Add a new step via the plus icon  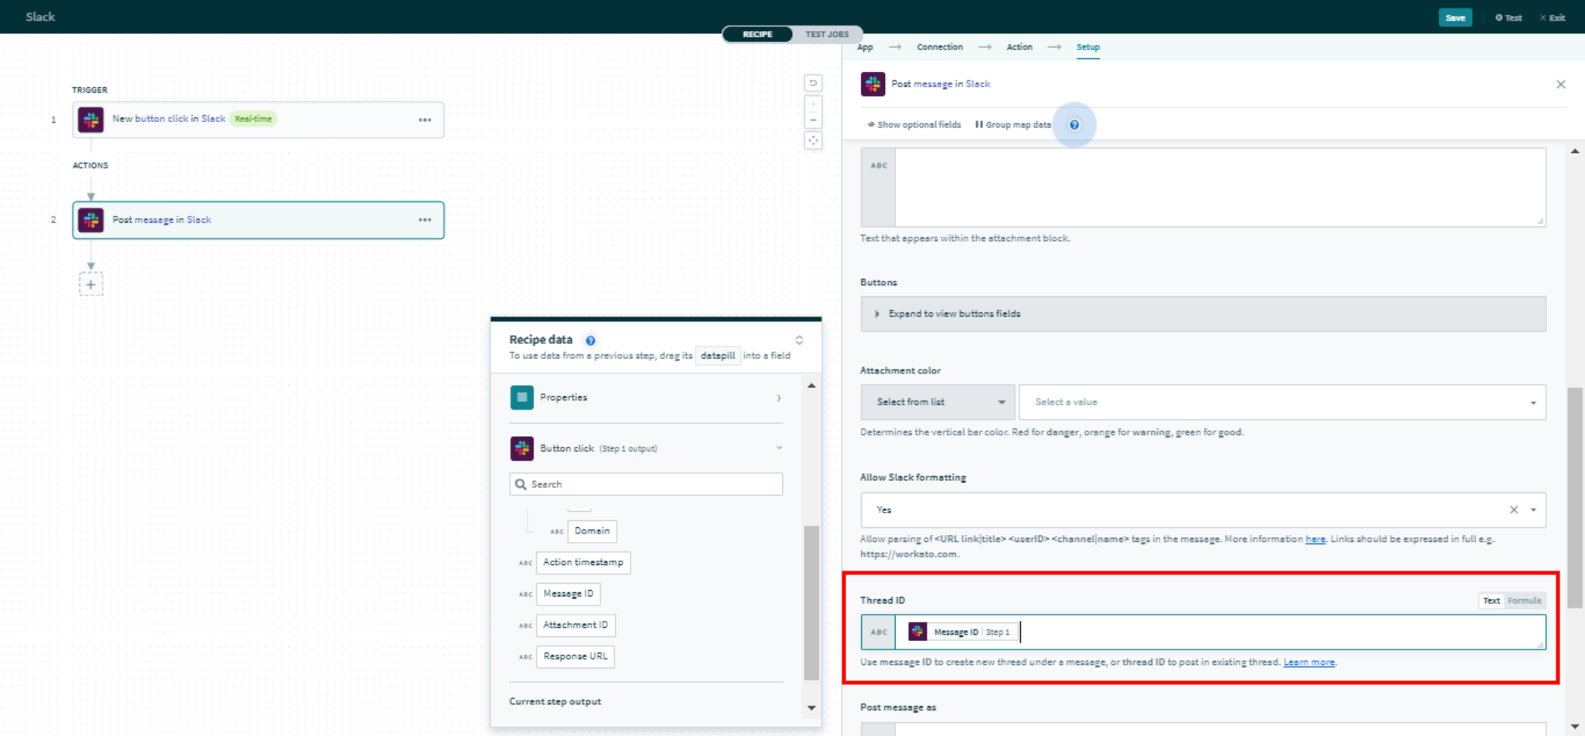[91, 284]
